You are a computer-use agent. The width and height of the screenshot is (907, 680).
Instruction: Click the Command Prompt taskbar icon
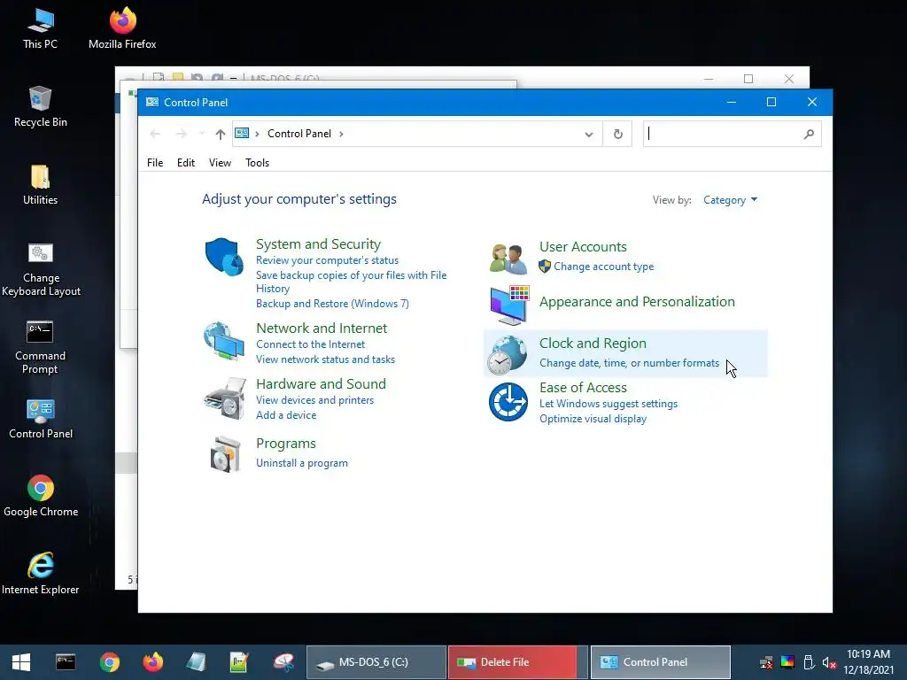pos(66,662)
